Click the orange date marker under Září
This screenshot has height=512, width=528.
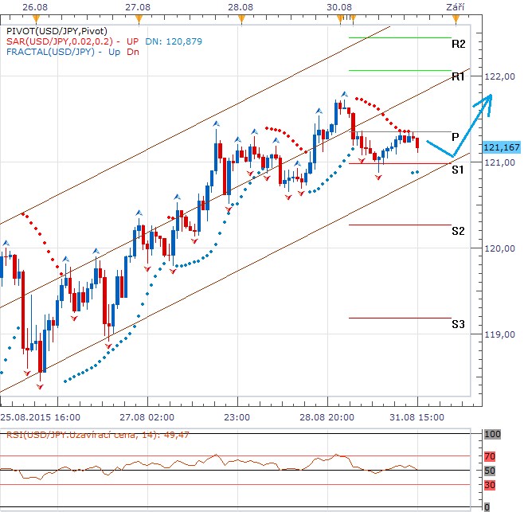pyautogui.click(x=454, y=17)
